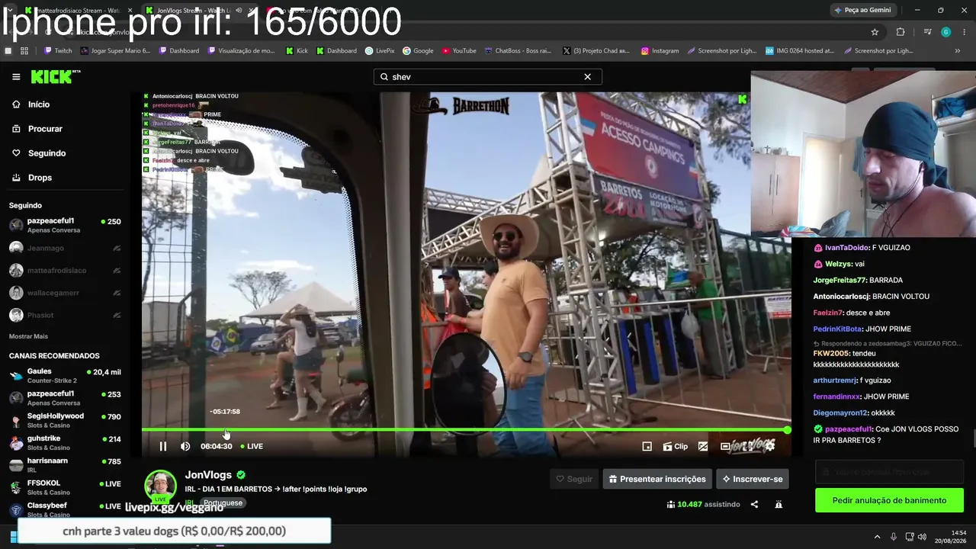Viewport: 976px width, 549px height.
Task: Open the SegisHollywood recommended channel
Action: [65, 420]
